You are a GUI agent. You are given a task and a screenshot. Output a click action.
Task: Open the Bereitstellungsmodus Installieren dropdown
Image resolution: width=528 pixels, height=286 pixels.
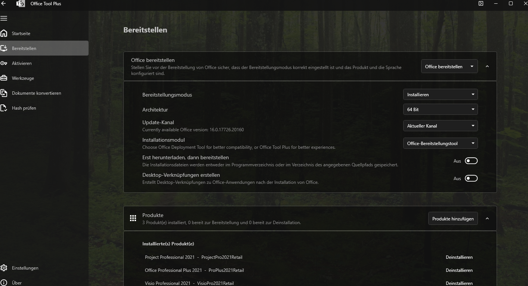point(440,95)
